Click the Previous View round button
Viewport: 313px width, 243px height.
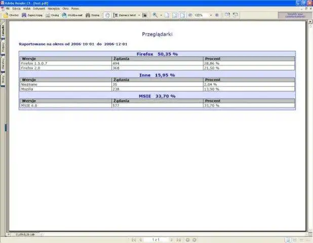(187, 240)
